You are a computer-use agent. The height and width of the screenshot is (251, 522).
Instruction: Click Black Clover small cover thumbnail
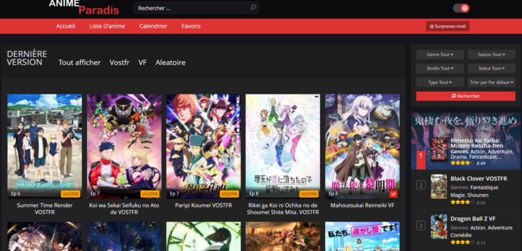(438, 187)
